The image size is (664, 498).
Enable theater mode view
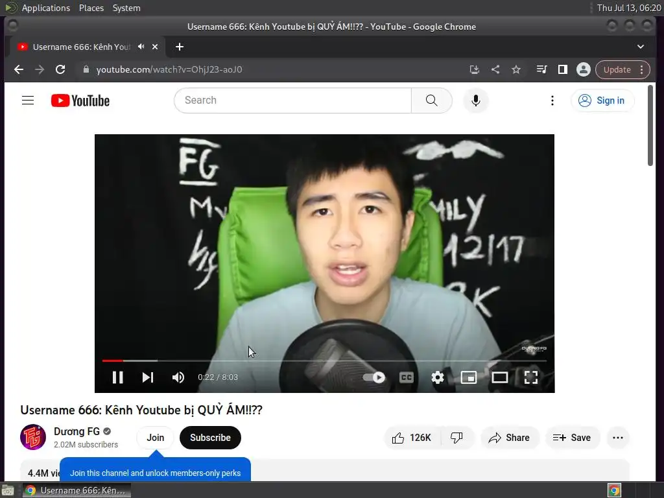pos(500,377)
